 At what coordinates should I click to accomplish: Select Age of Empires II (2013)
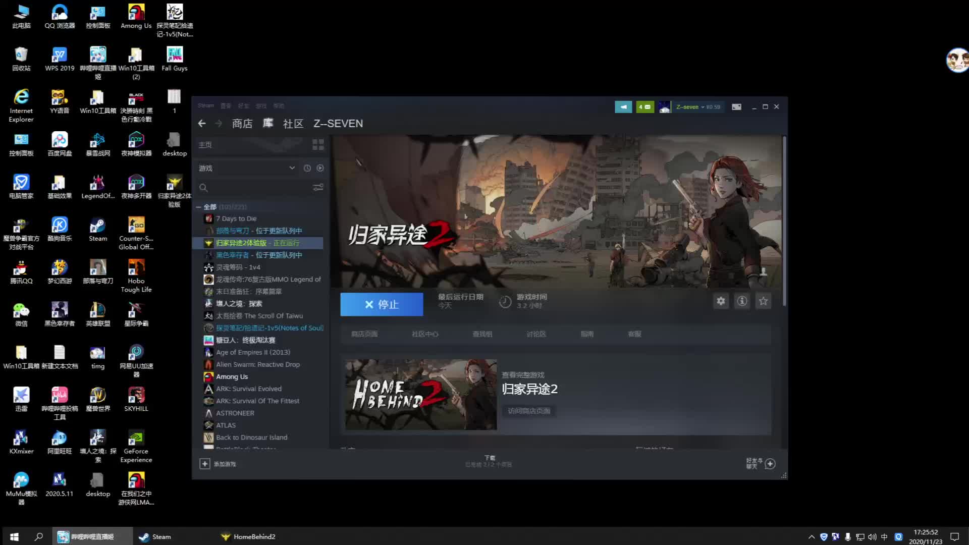253,352
